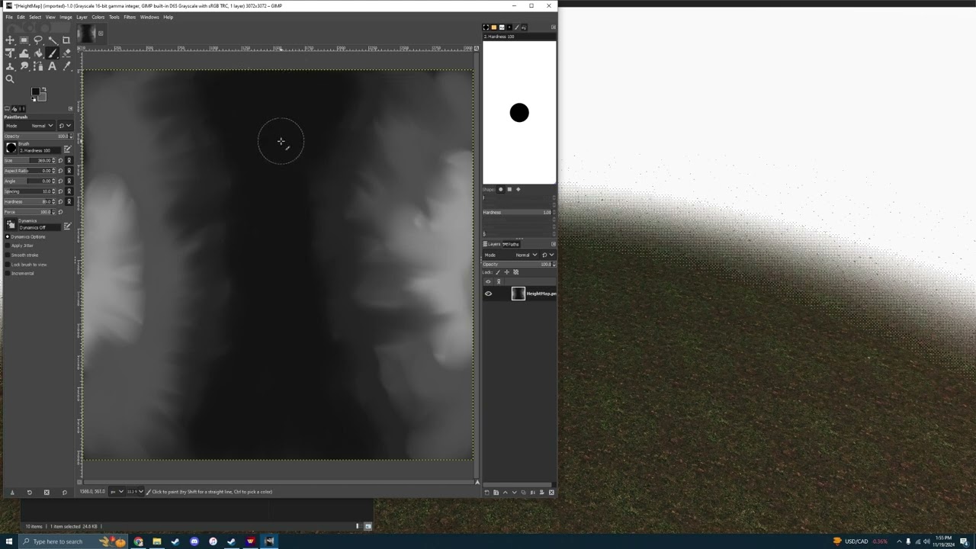Viewport: 976px width, 549px height.
Task: Enable Incremental checkbox
Action: point(8,273)
